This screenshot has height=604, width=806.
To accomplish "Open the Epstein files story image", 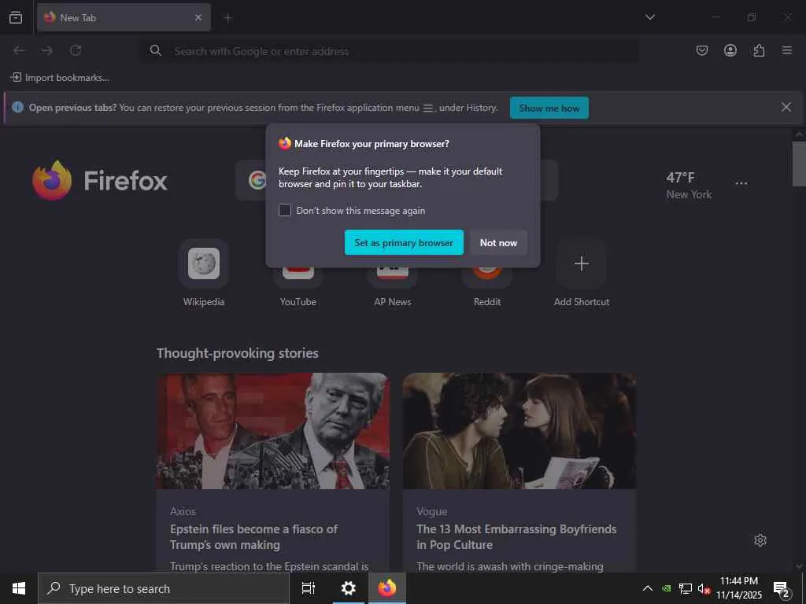I will [x=273, y=431].
